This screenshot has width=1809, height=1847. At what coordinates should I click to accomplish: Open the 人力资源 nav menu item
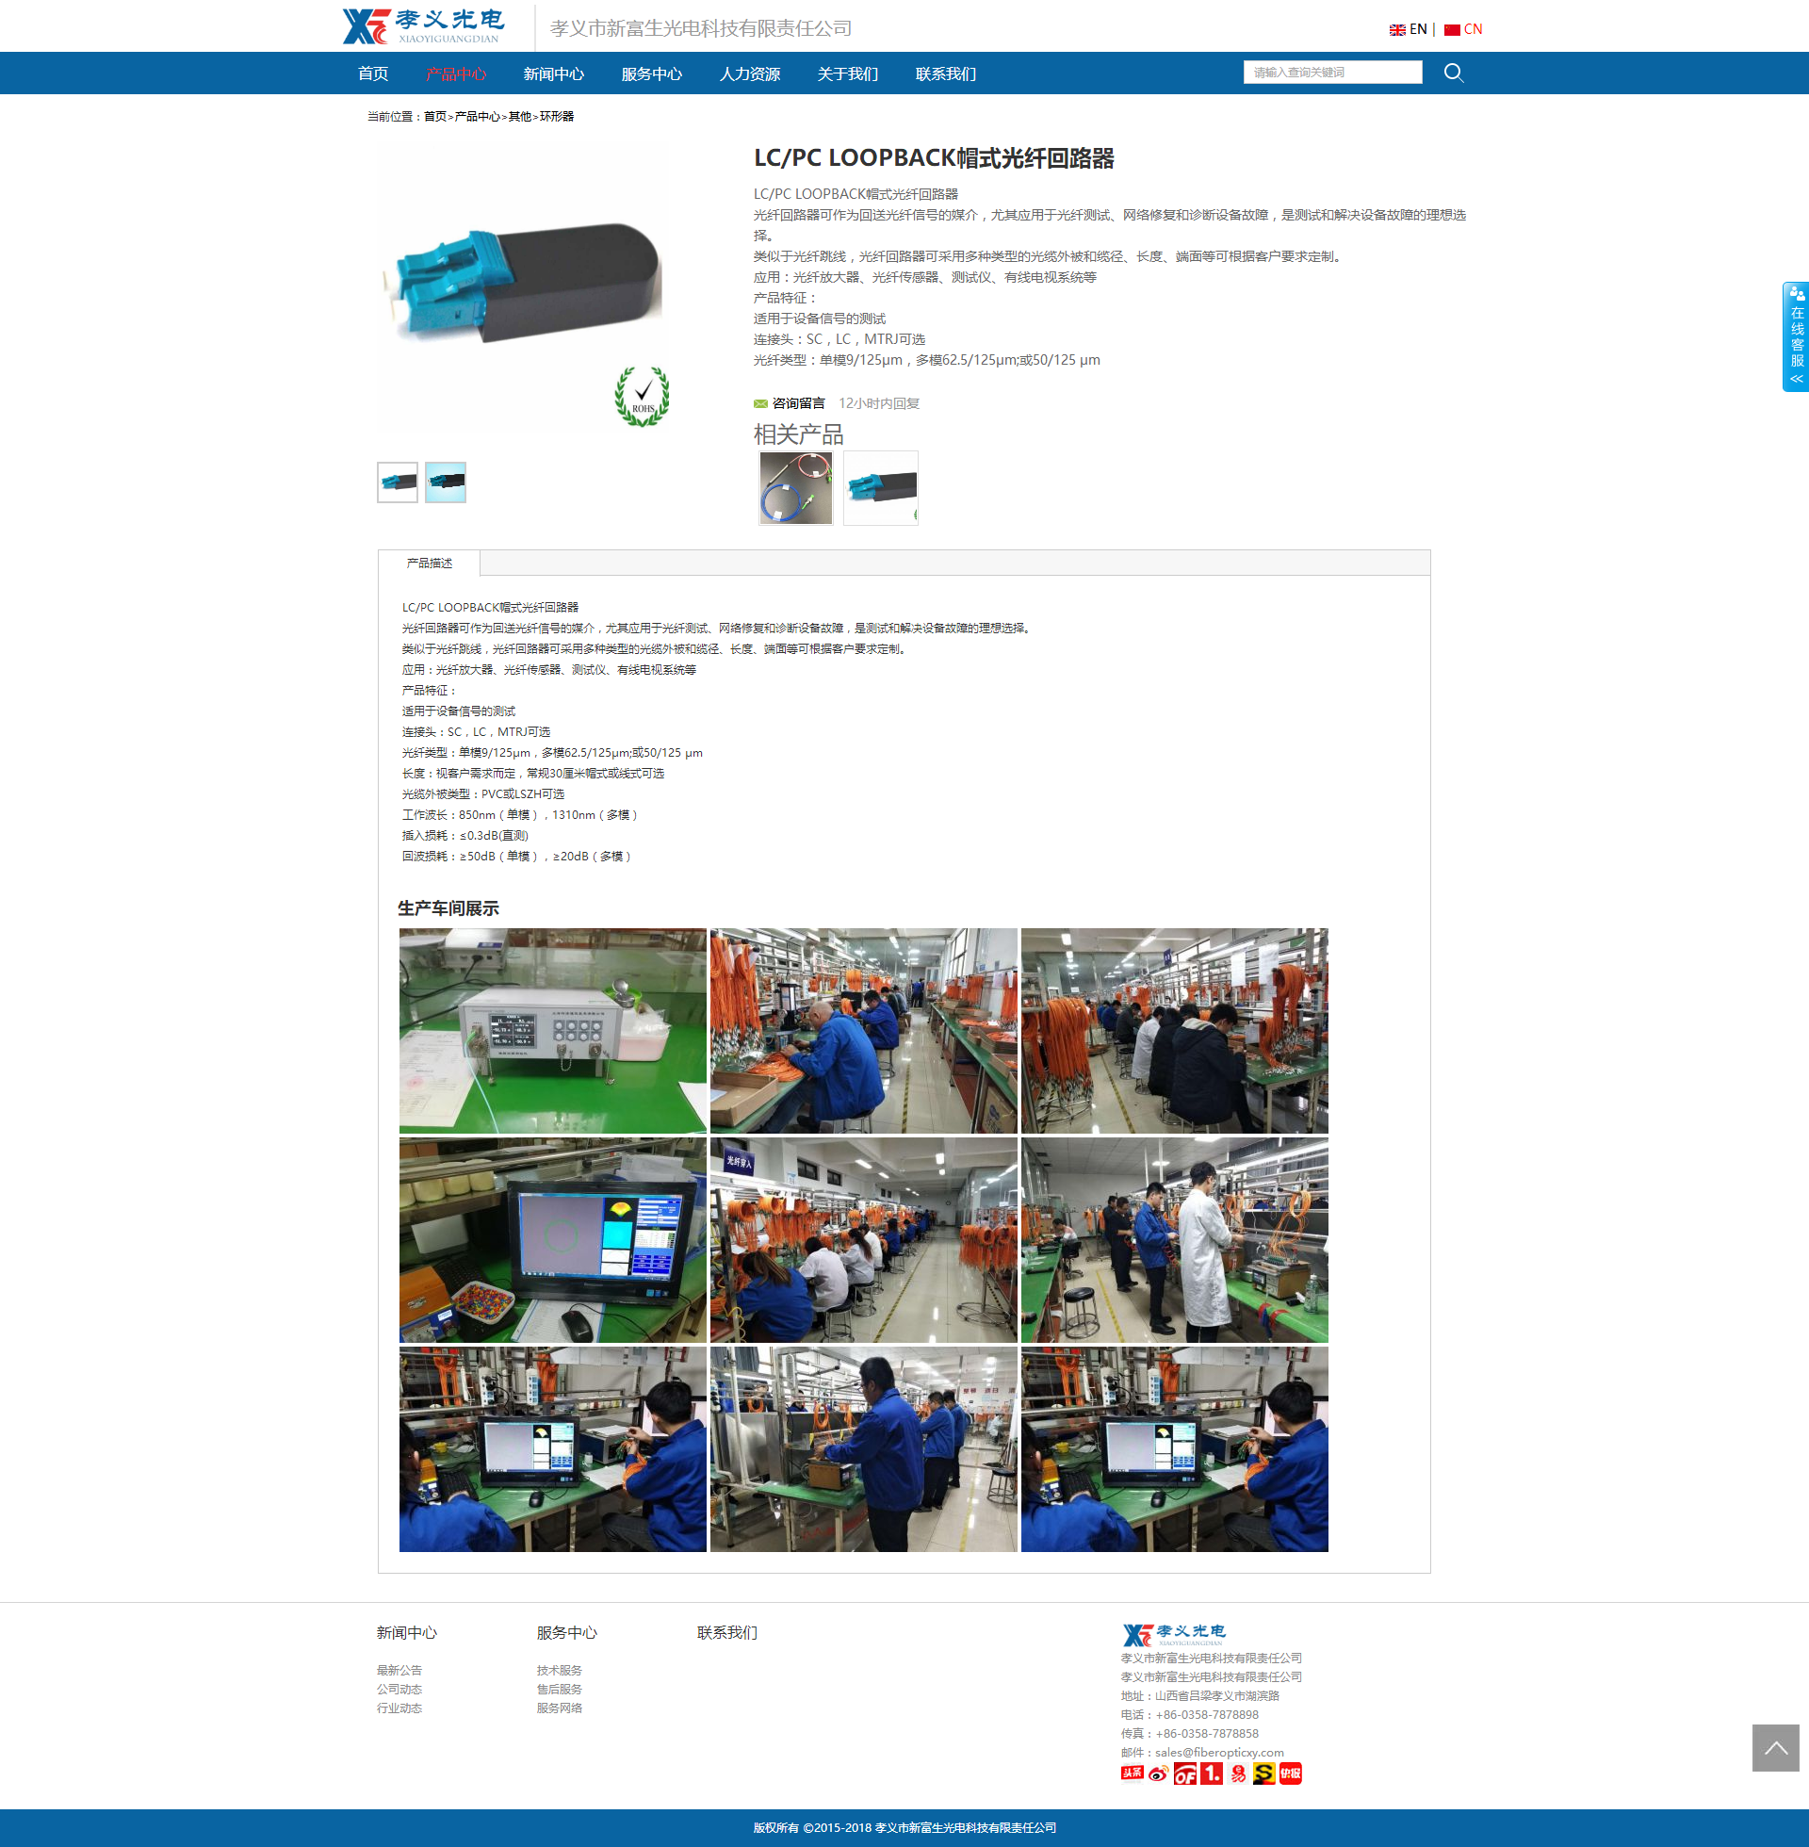coord(750,74)
